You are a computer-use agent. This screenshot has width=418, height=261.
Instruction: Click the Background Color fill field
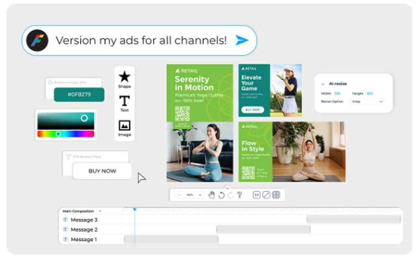pos(73,82)
